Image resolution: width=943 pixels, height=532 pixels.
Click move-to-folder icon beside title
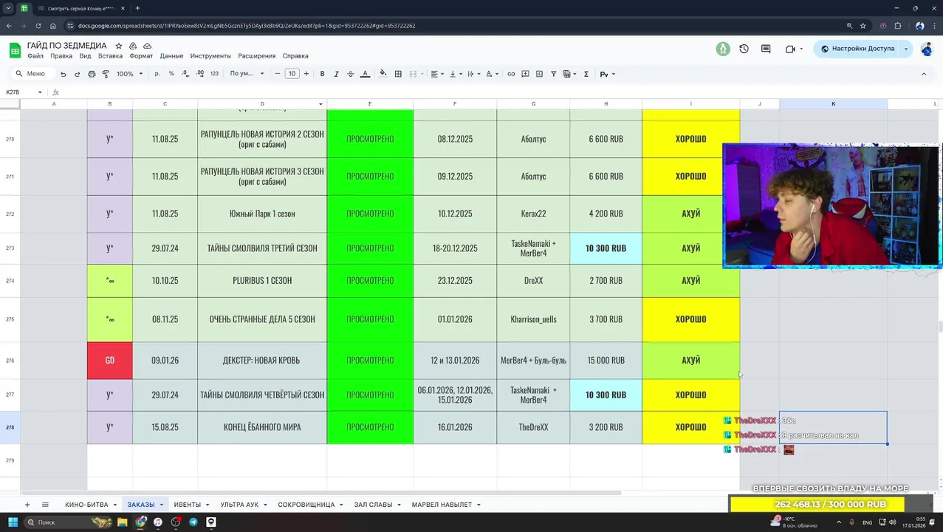(x=133, y=46)
